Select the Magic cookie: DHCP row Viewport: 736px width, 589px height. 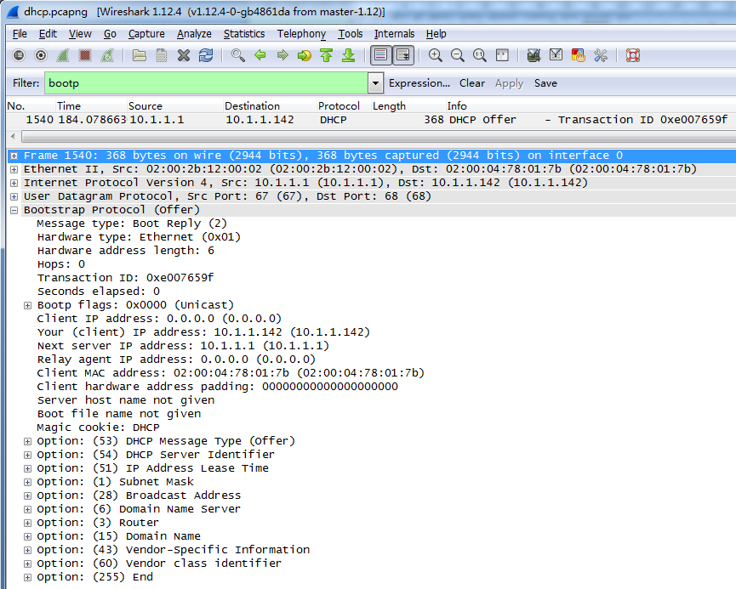(98, 428)
